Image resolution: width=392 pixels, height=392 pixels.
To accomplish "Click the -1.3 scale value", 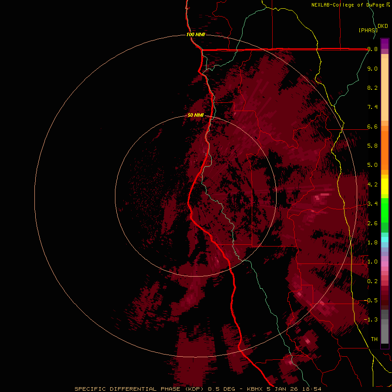I will 371,320.
